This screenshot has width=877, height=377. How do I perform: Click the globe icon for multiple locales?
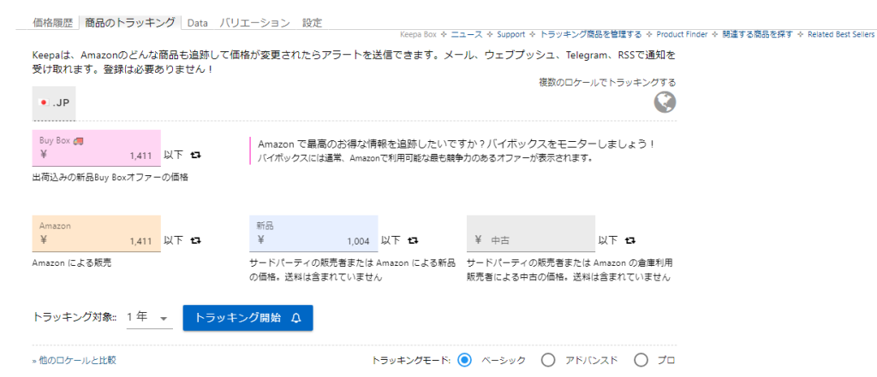pos(665,102)
